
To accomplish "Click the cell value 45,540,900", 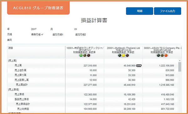I will coord(129,66).
